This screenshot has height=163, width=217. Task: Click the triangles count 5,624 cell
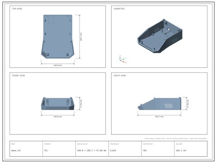point(125,149)
